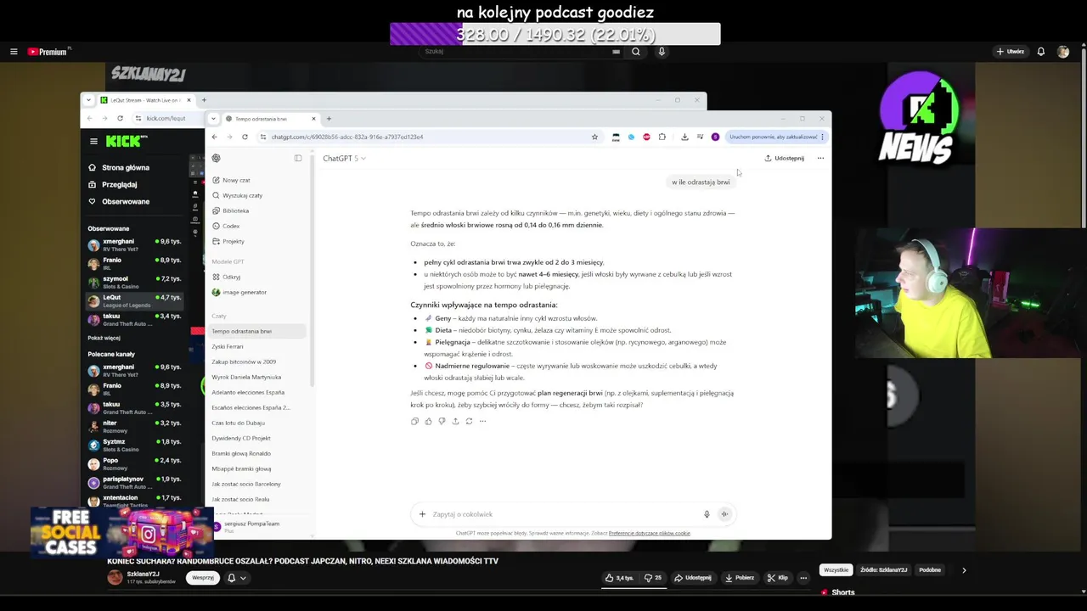Image resolution: width=1087 pixels, height=611 pixels.
Task: Use YouTube voice search microphone
Action: (x=662, y=52)
